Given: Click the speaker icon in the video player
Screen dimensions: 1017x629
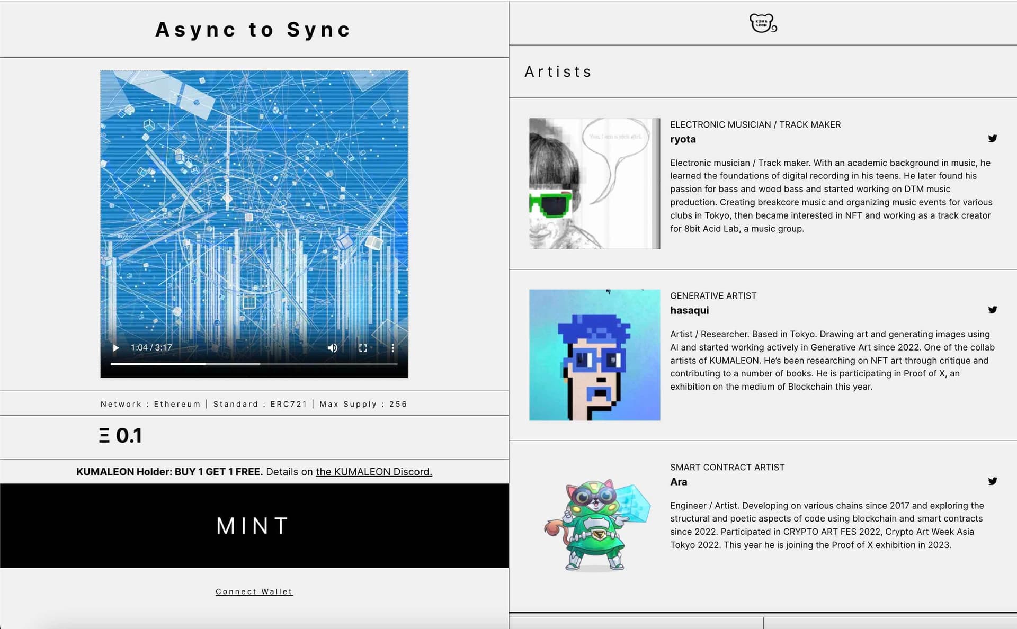Looking at the screenshot, I should point(333,347).
